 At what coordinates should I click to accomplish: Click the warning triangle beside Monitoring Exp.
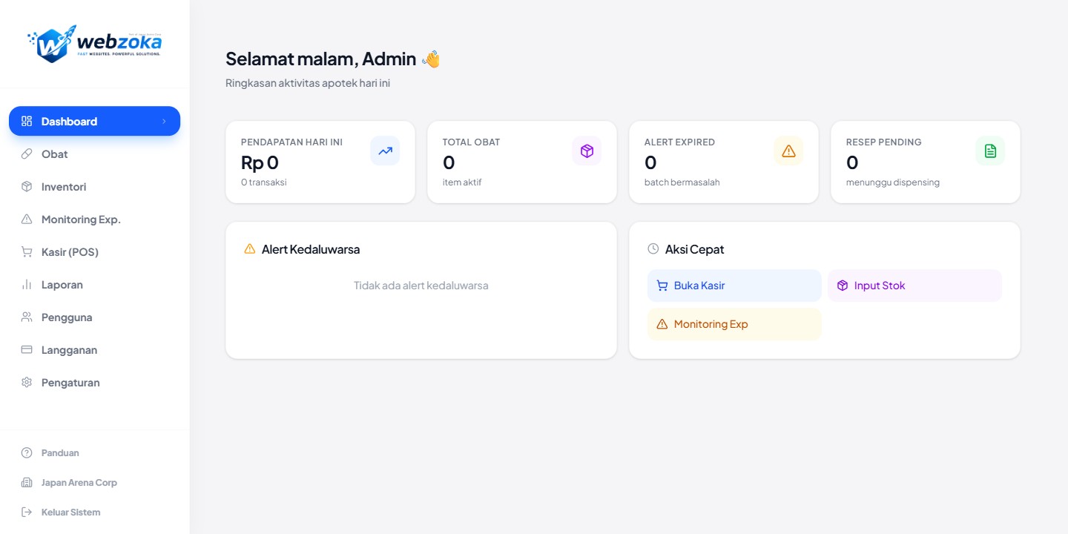[27, 219]
